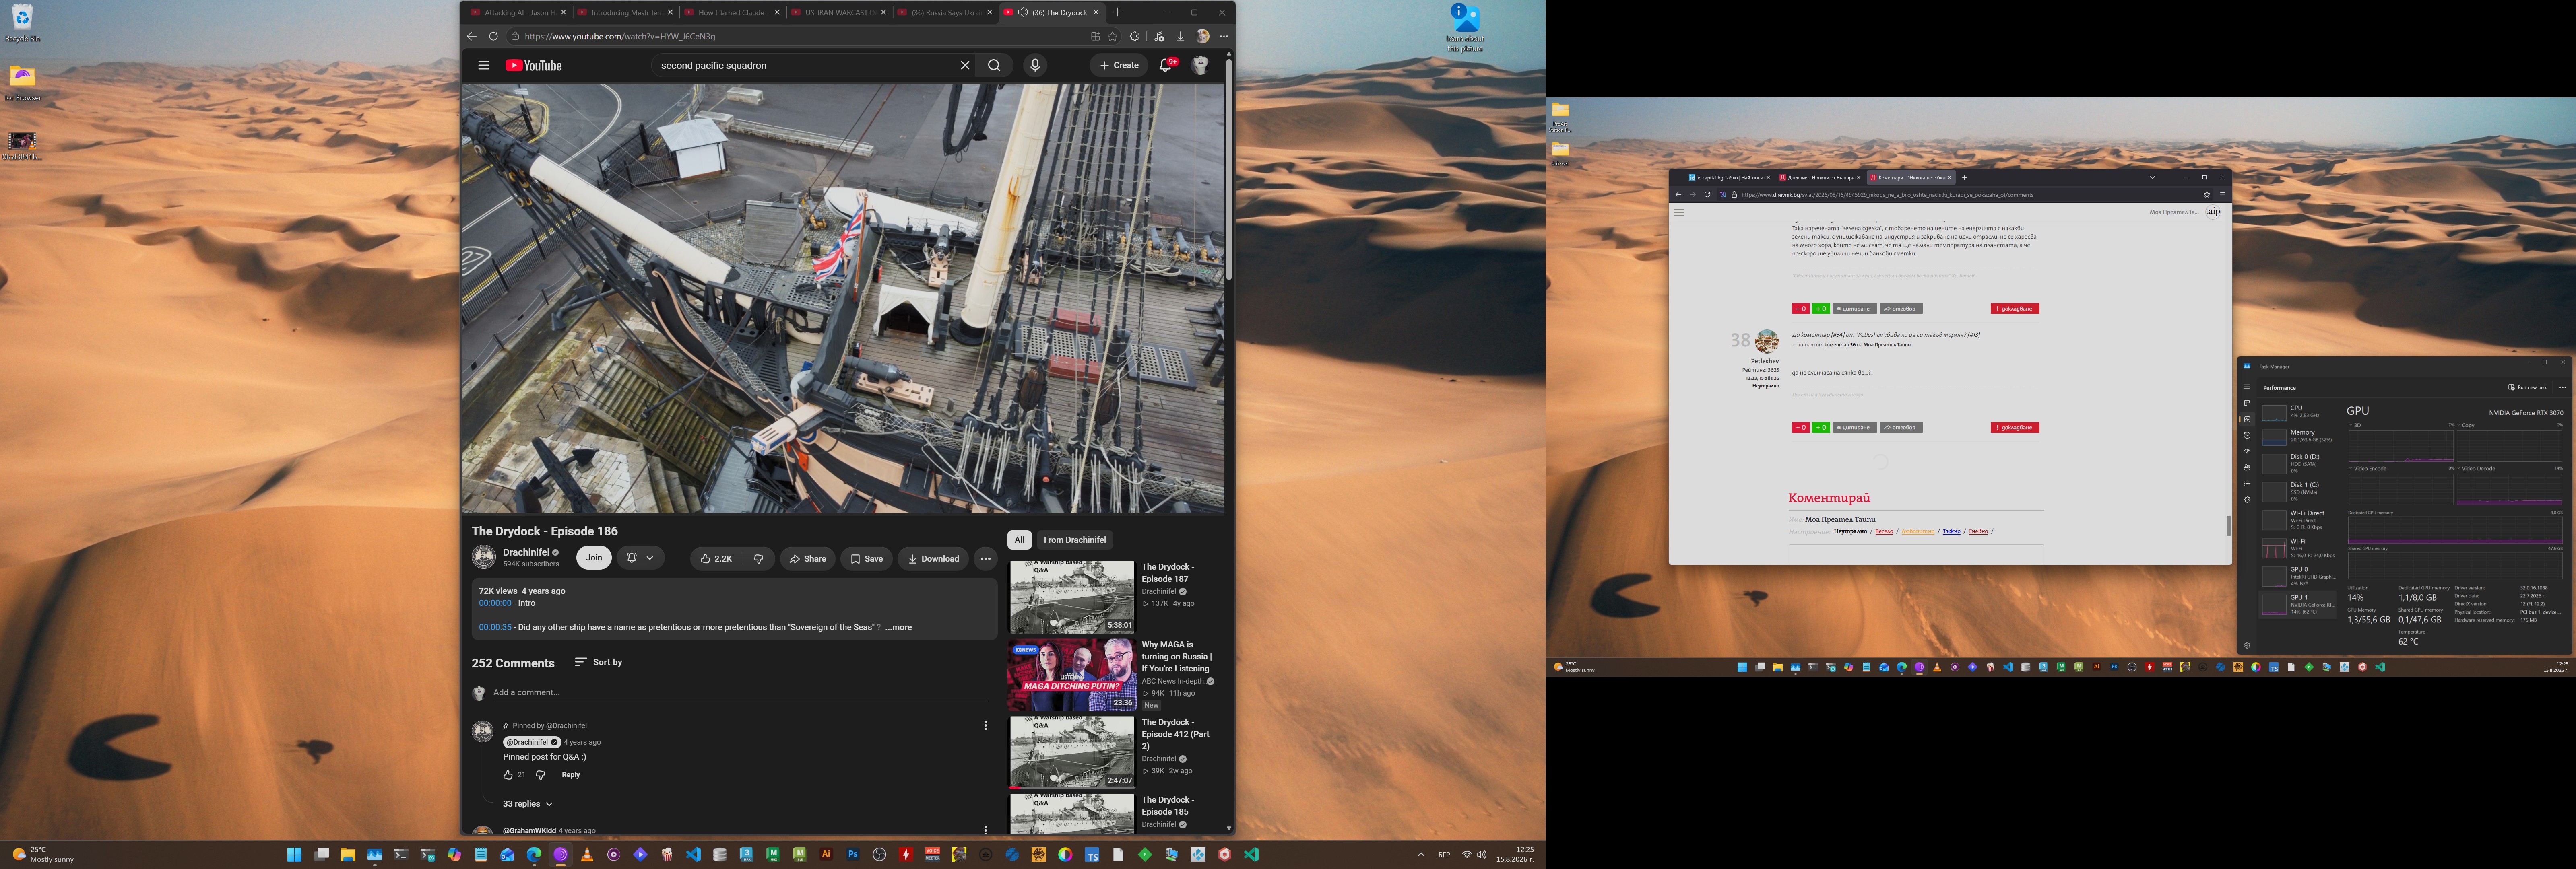Click the Add a comment field
Image resolution: width=2576 pixels, height=869 pixels.
[741, 692]
